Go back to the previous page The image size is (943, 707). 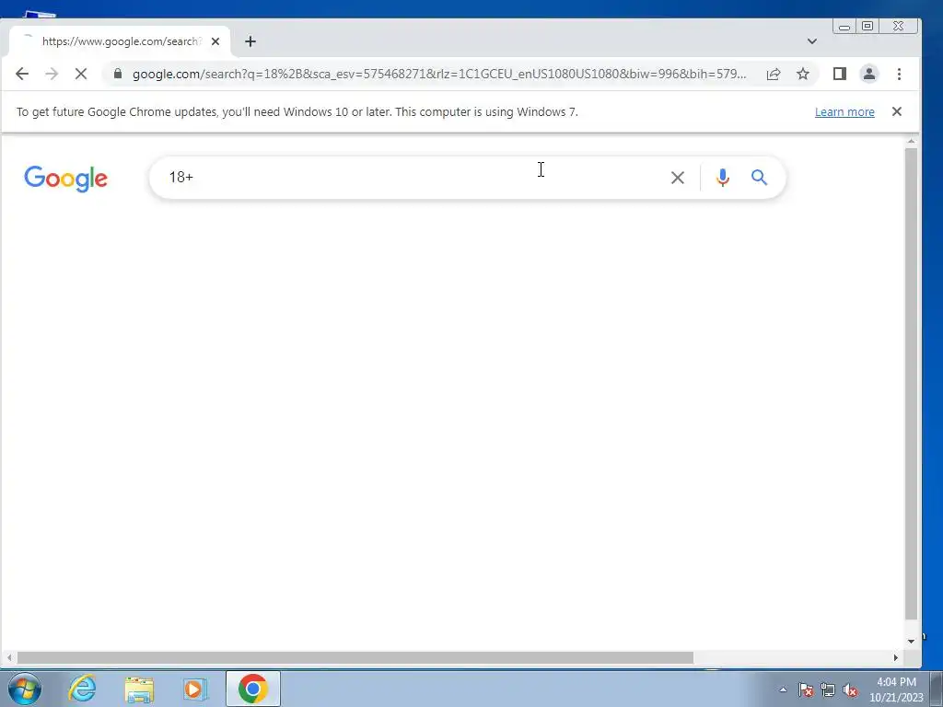click(x=22, y=74)
